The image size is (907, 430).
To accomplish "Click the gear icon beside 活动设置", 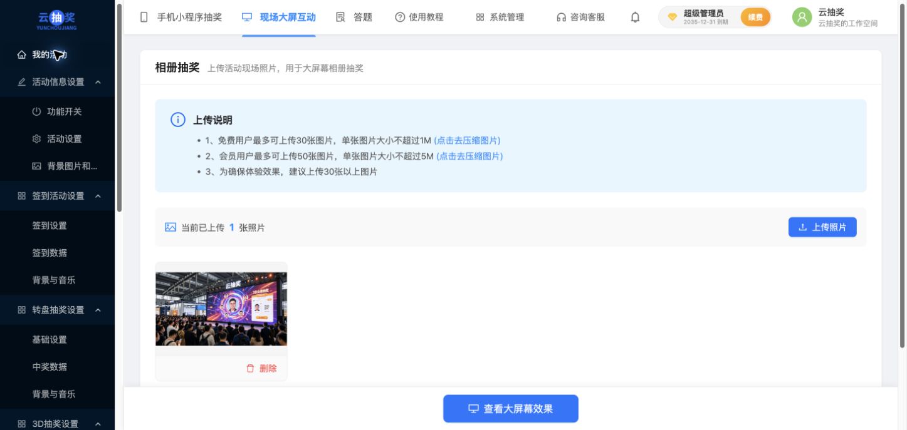I will tap(36, 139).
